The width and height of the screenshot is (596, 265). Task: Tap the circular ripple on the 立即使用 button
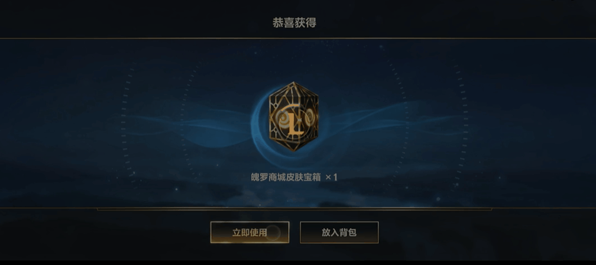pyautogui.click(x=273, y=233)
